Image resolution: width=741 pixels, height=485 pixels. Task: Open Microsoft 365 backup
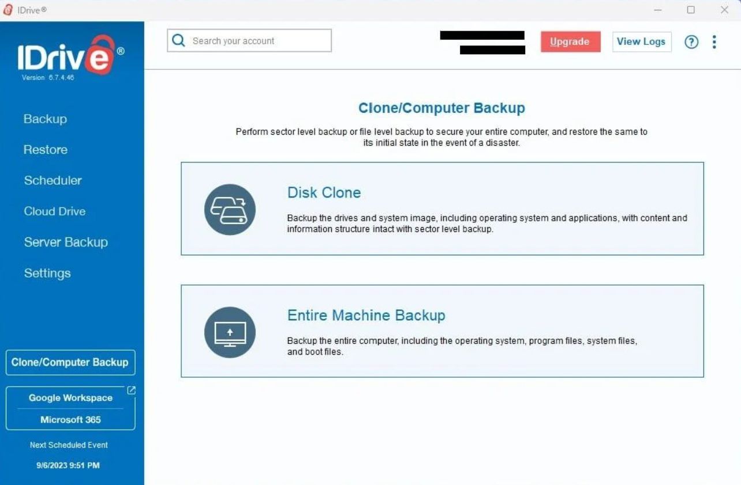(x=70, y=419)
